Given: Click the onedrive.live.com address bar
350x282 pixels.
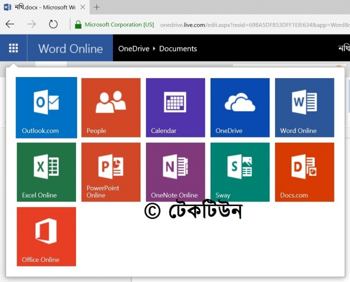Looking at the screenshot, I should click(x=254, y=24).
